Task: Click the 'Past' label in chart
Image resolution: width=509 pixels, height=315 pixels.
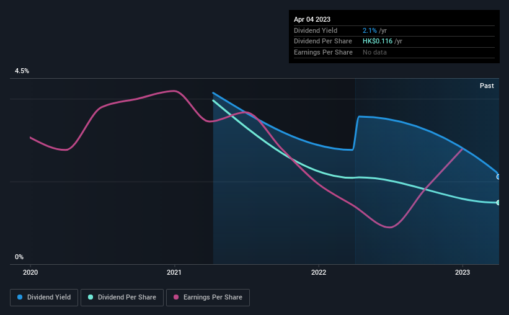Action: point(487,86)
